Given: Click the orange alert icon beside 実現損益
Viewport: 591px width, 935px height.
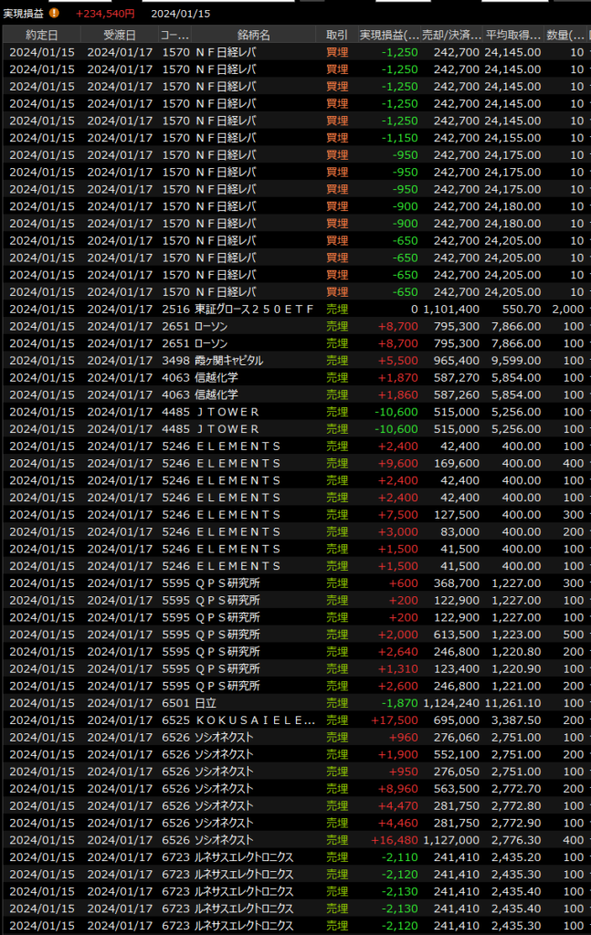Looking at the screenshot, I should click(54, 14).
